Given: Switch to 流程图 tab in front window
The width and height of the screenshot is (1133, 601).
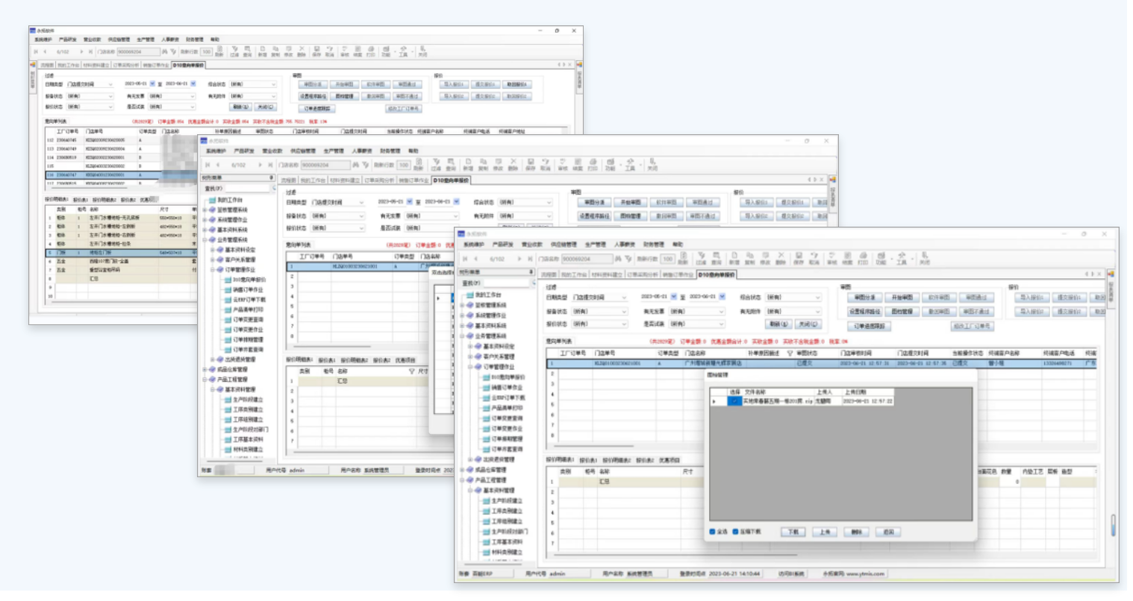Looking at the screenshot, I should click(549, 274).
